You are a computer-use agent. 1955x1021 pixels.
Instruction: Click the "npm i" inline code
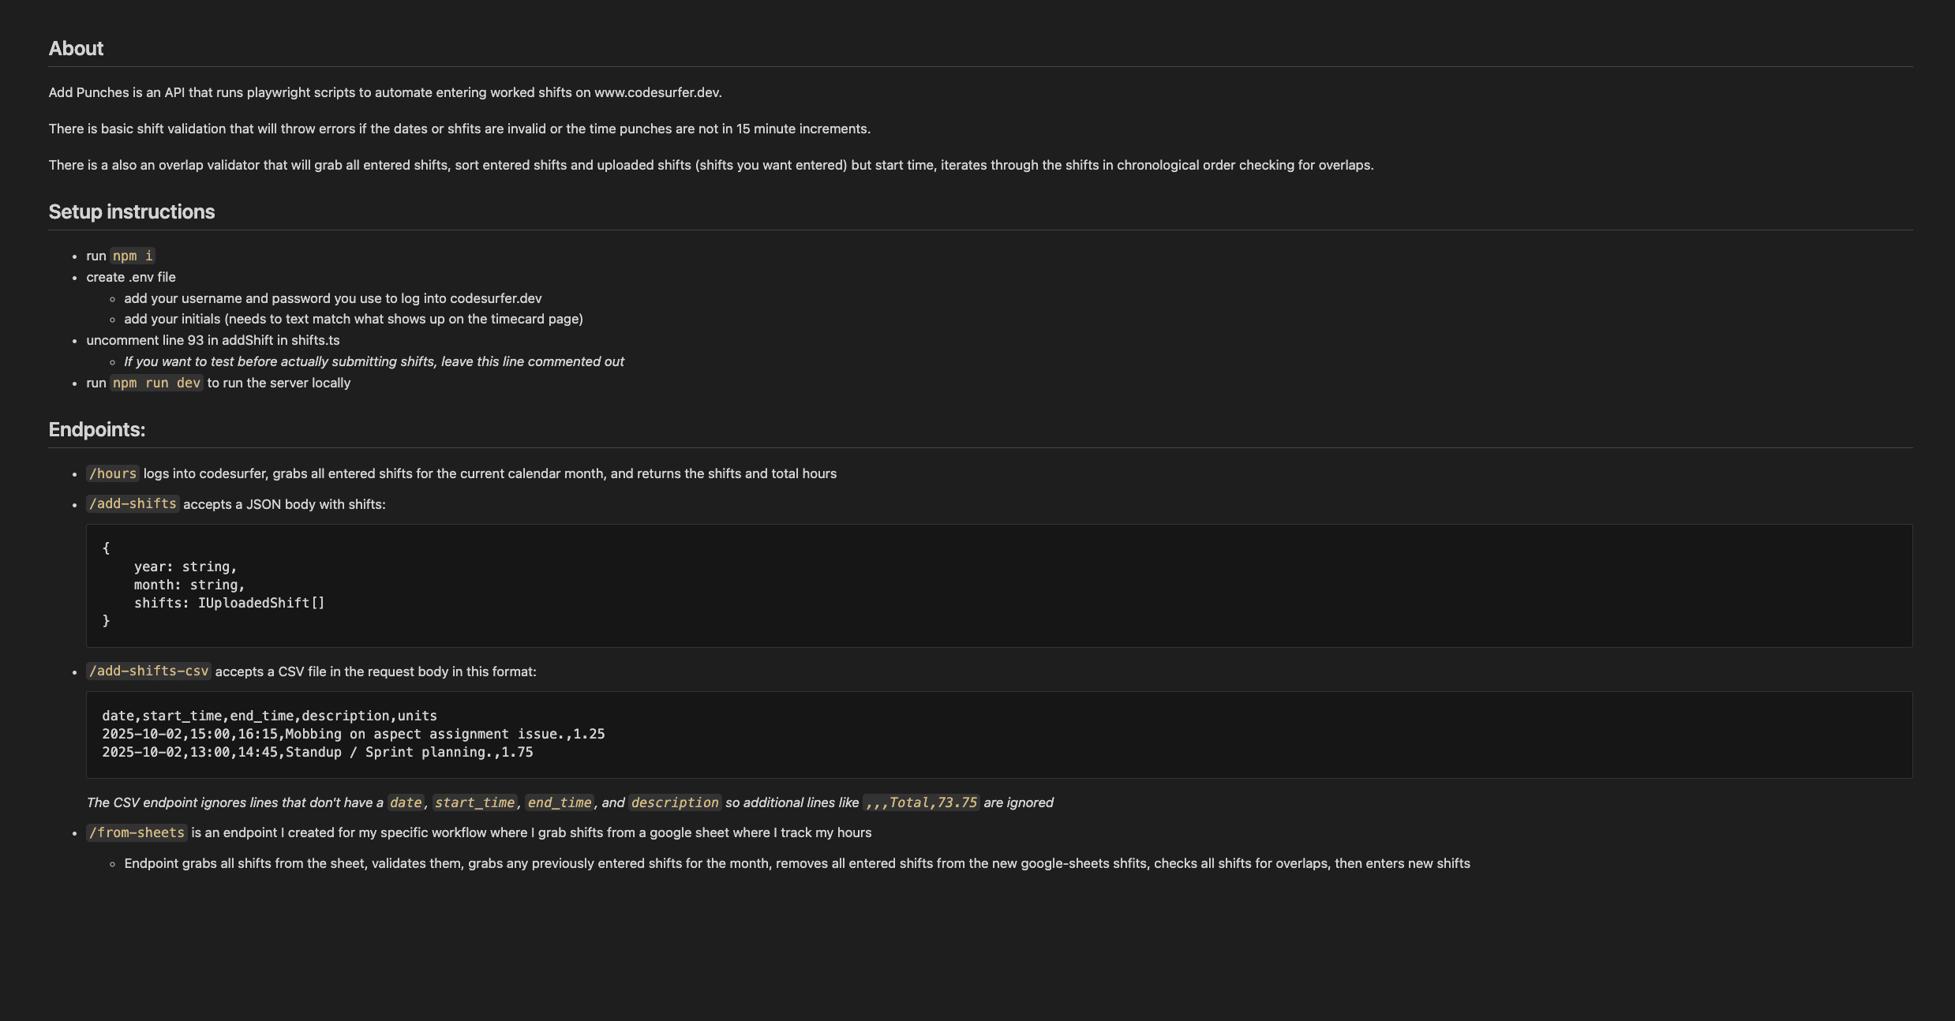tap(132, 256)
